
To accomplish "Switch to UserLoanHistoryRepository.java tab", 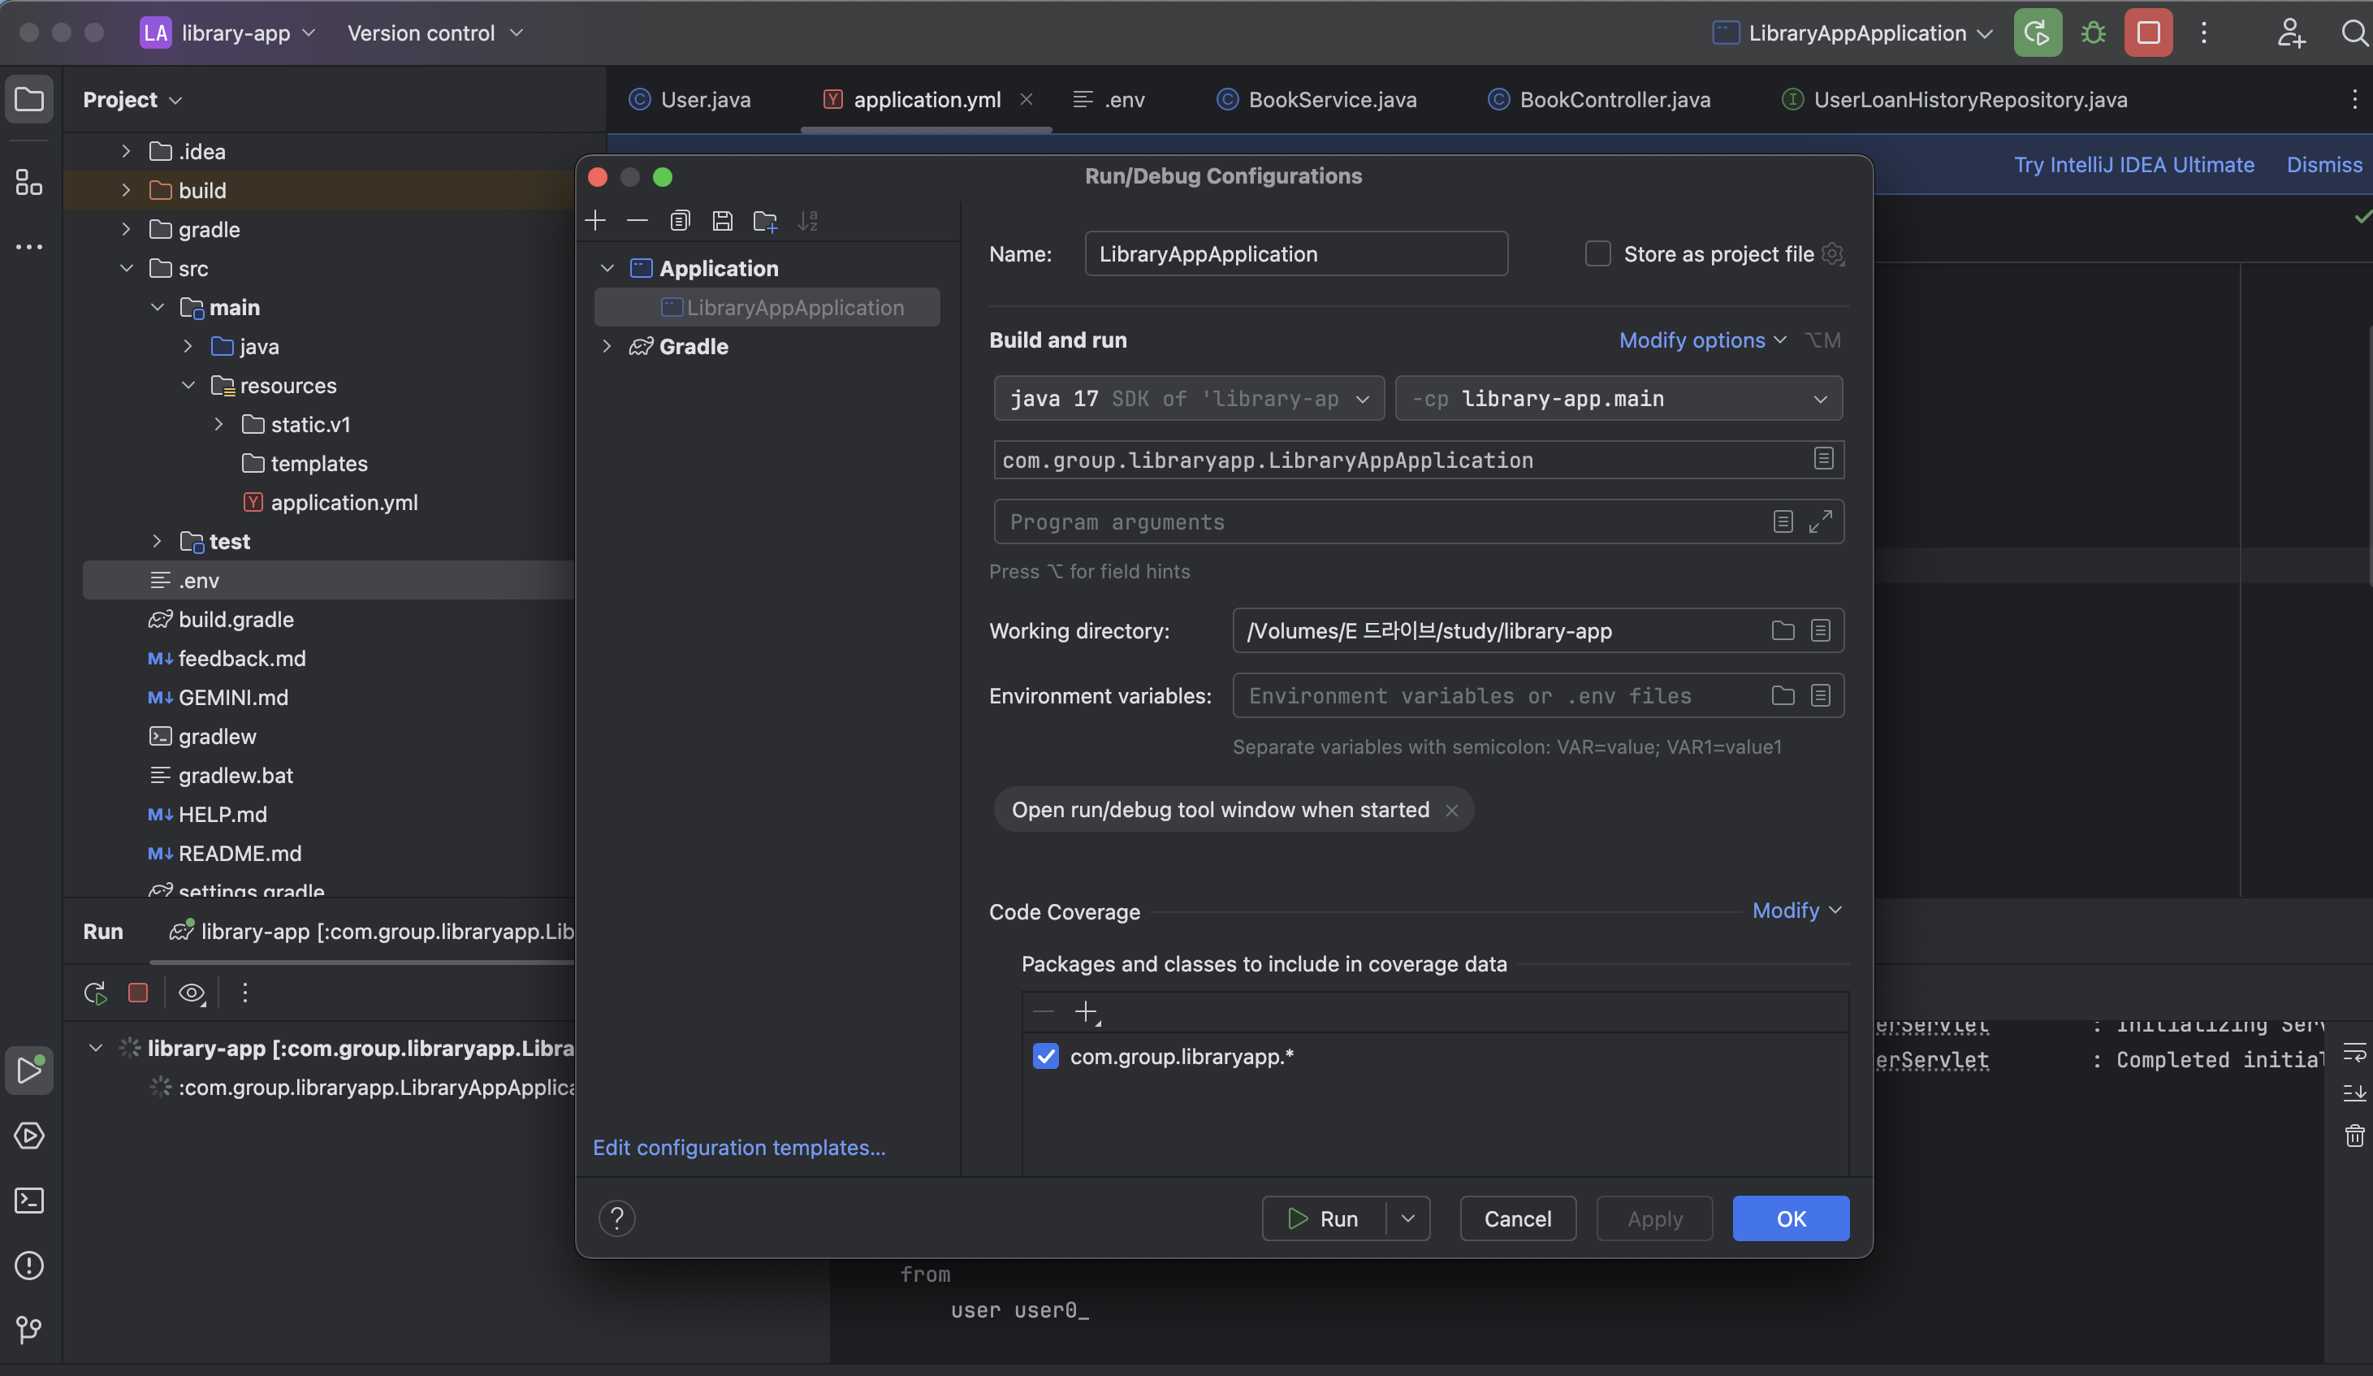I will (x=1955, y=99).
